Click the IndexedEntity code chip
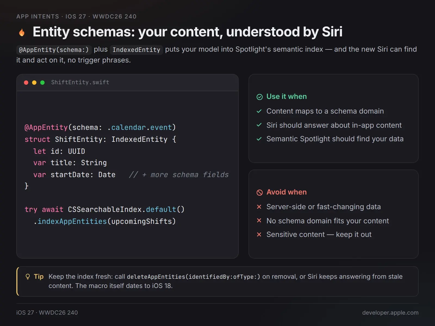This screenshot has height=326, width=435. pos(136,50)
